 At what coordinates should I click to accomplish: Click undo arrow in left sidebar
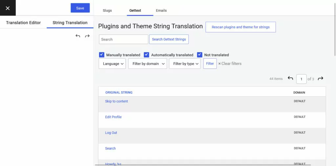click(78, 36)
